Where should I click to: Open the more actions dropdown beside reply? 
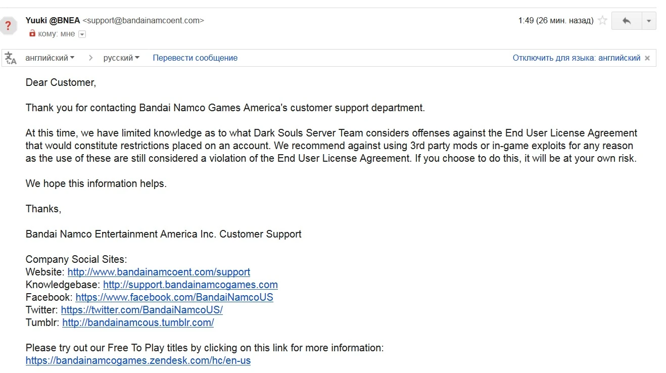649,21
